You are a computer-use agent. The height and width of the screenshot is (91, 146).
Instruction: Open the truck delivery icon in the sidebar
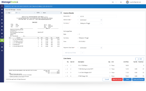click(x=2, y=30)
